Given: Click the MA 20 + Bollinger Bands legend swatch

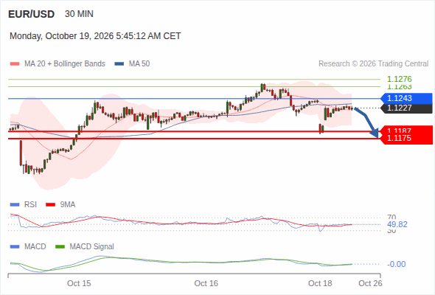Looking at the screenshot, I should tap(15, 64).
